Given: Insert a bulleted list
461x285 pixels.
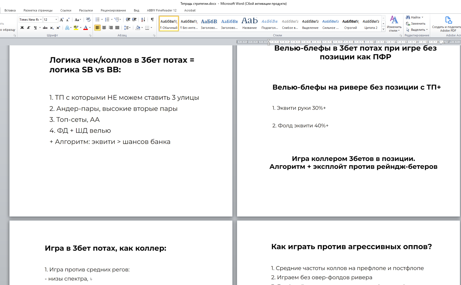Looking at the screenshot, I should [97, 20].
